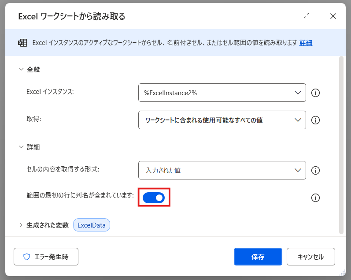Click info icon next to the column names toggle
Screen dimensions: 351x280
(x=315, y=198)
